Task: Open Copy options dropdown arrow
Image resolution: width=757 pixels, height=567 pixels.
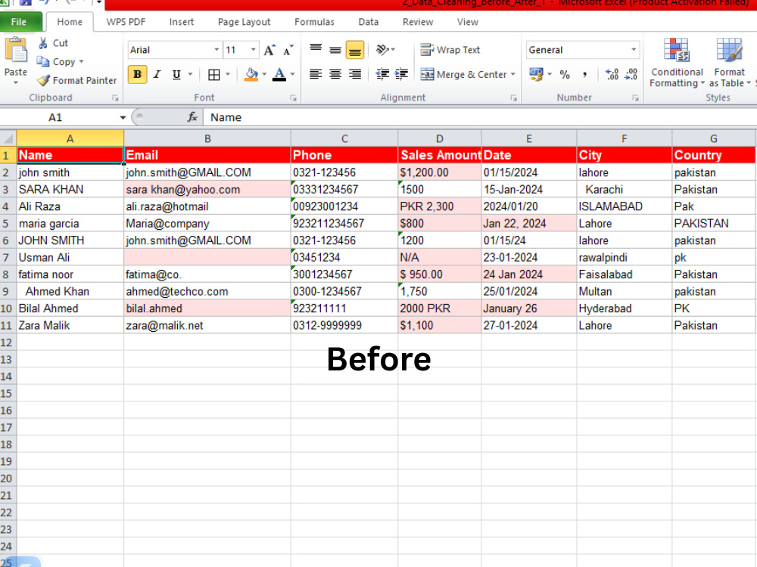Action: (81, 62)
